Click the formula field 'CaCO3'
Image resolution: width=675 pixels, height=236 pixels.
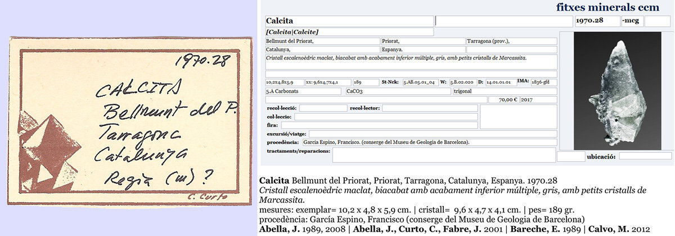click(398, 91)
